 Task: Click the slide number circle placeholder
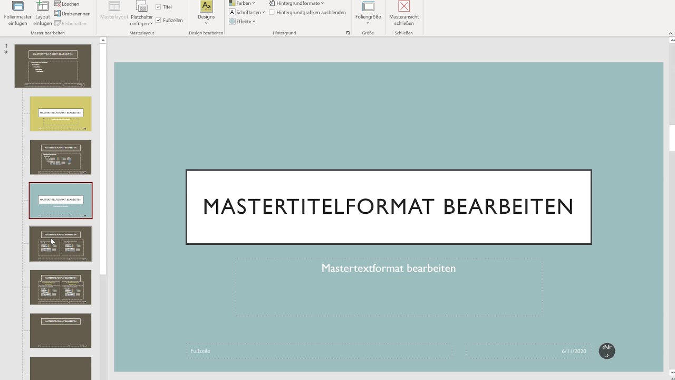pos(607,351)
